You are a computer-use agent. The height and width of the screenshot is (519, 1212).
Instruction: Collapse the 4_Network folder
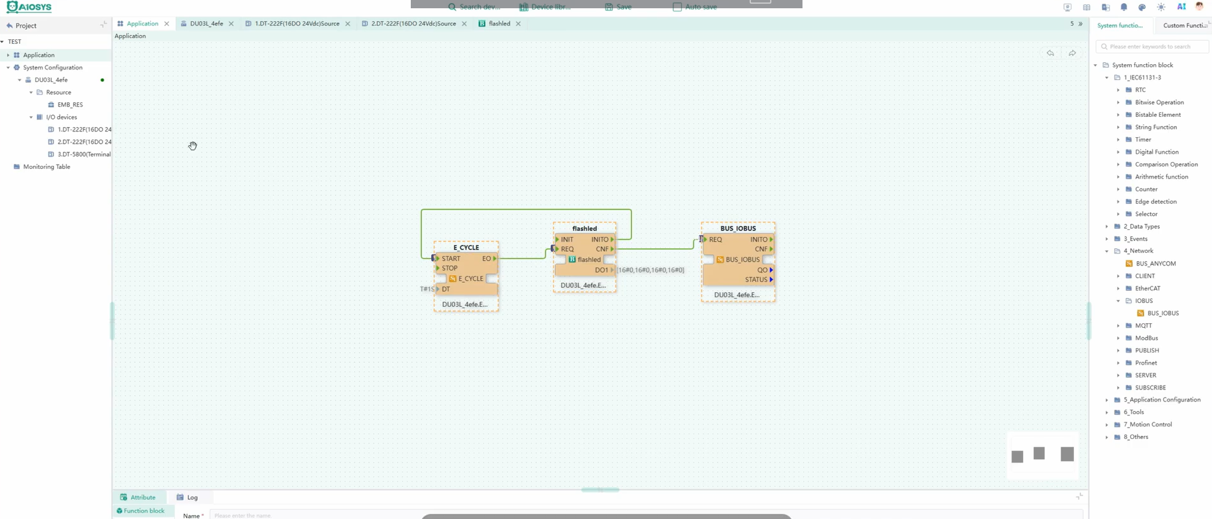click(x=1106, y=251)
